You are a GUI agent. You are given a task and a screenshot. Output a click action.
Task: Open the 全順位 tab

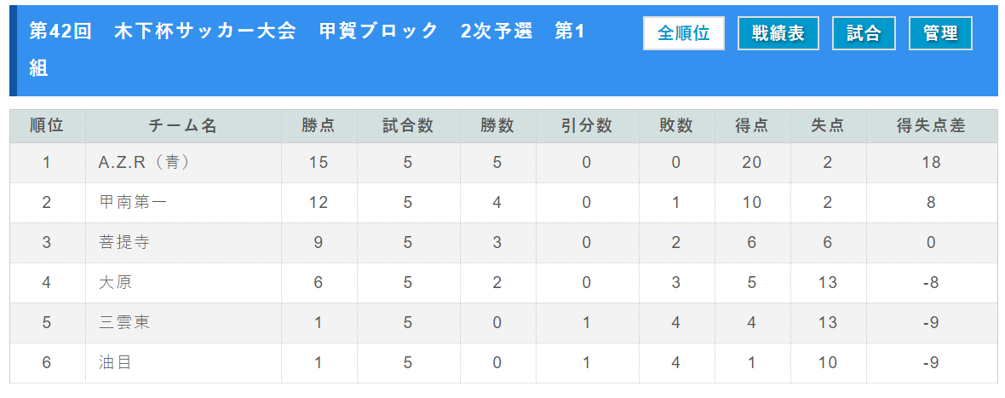[683, 33]
